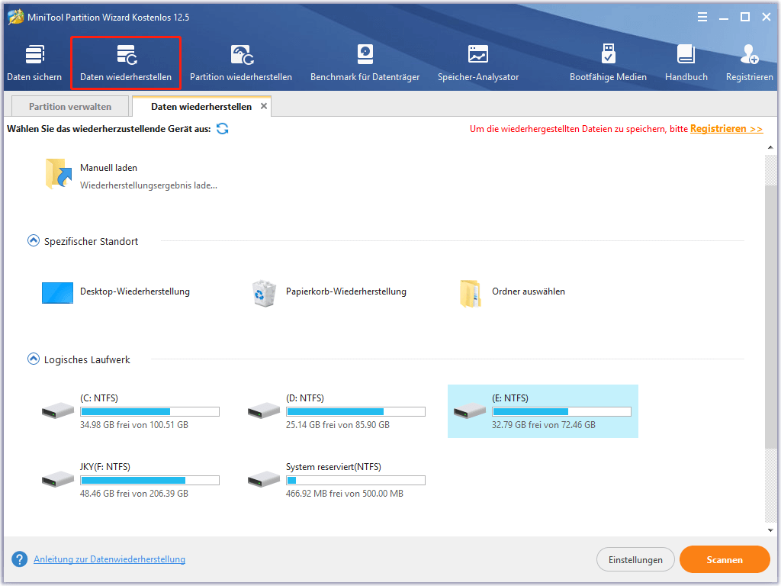Open the Handbuch manual

click(x=686, y=63)
